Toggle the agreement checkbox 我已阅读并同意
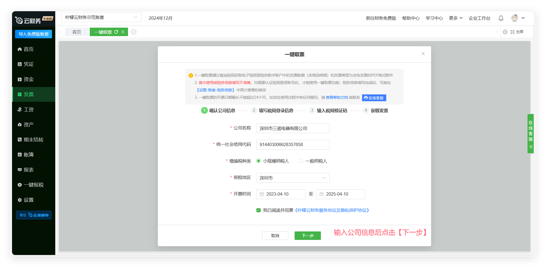This screenshot has width=546, height=267. point(259,210)
